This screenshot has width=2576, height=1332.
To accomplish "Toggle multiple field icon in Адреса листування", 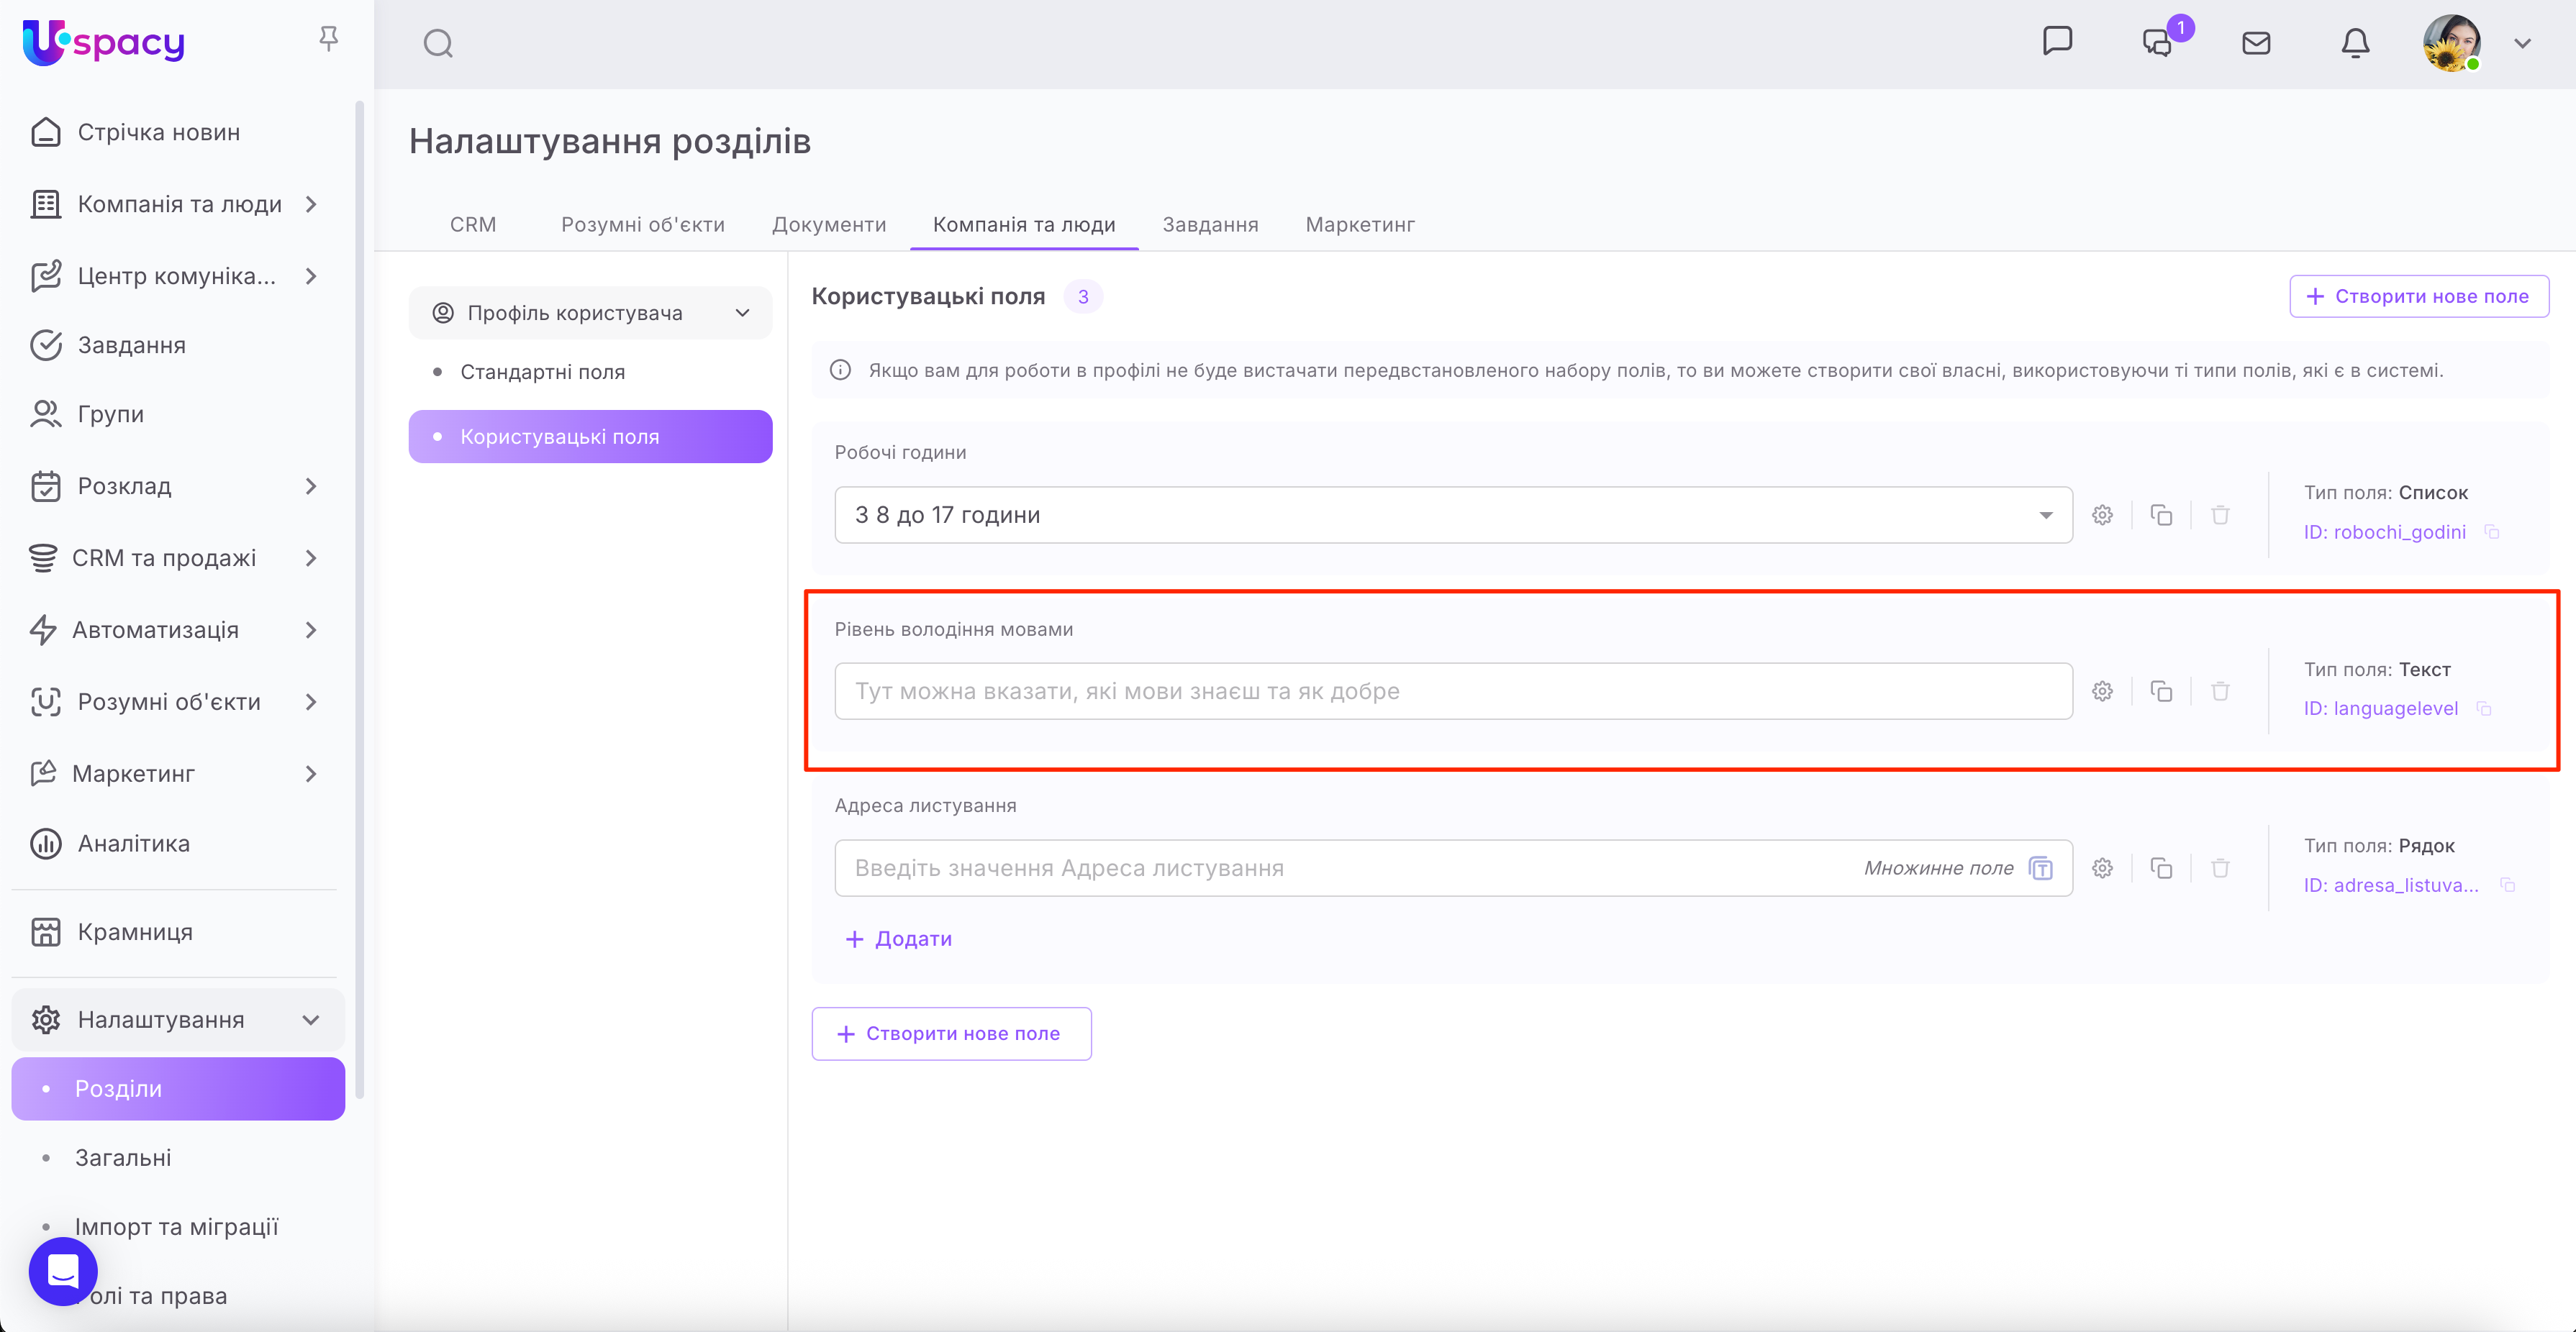I will tap(2041, 868).
